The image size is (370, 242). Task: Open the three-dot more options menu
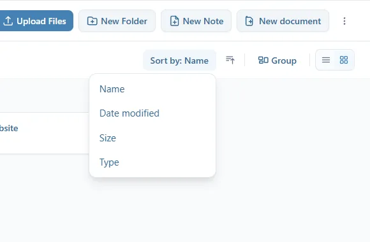344,21
